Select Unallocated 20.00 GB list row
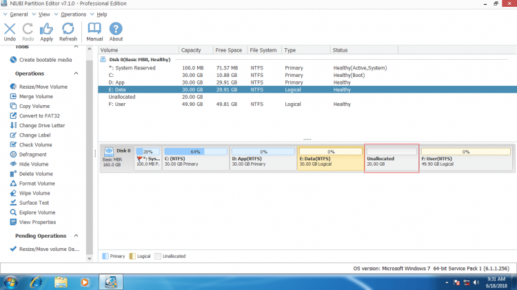 coord(307,97)
